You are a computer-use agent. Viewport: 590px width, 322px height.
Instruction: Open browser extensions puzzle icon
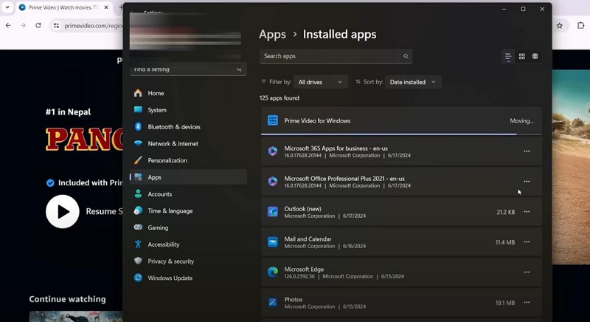coord(580,26)
